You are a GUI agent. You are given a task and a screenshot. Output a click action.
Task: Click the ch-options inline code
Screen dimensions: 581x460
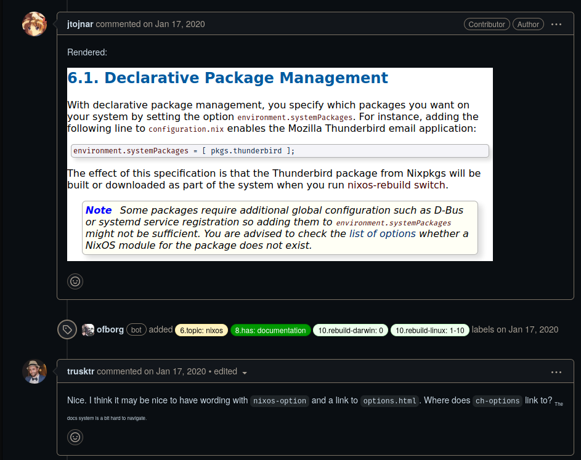point(497,401)
